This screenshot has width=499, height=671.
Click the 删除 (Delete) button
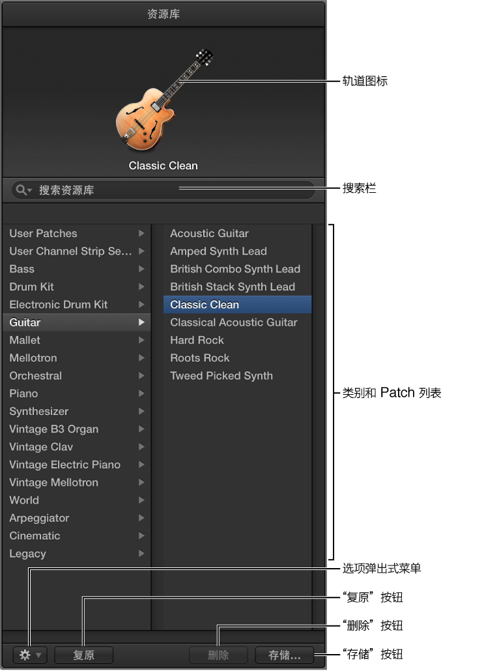[x=219, y=655]
